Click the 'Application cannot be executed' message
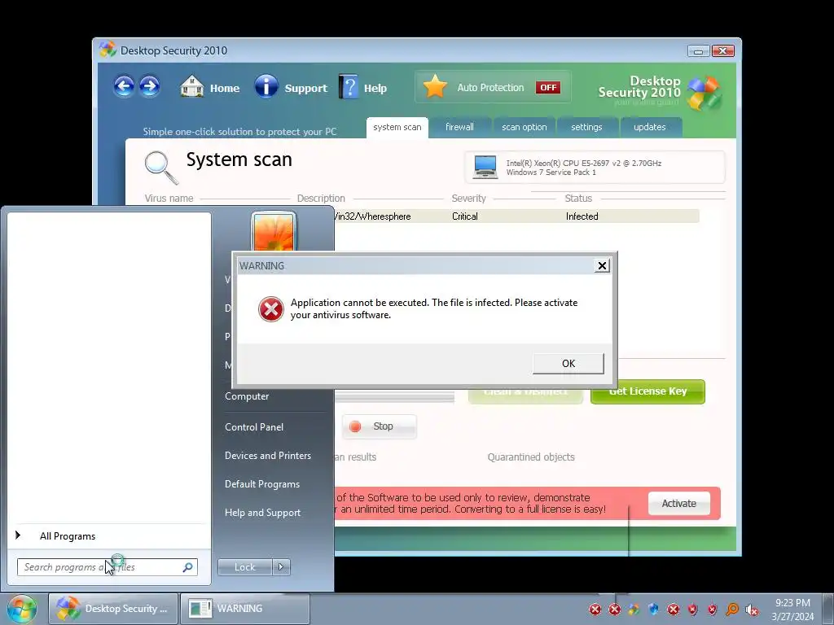Viewport: 834px width, 625px height. tap(434, 308)
